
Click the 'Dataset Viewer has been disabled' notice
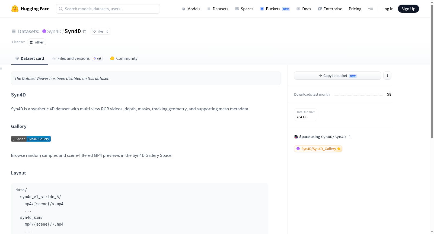146,78
